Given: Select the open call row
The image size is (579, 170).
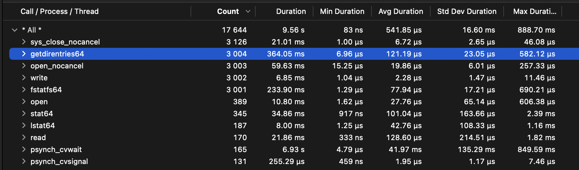Looking at the screenshot, I should [39, 102].
